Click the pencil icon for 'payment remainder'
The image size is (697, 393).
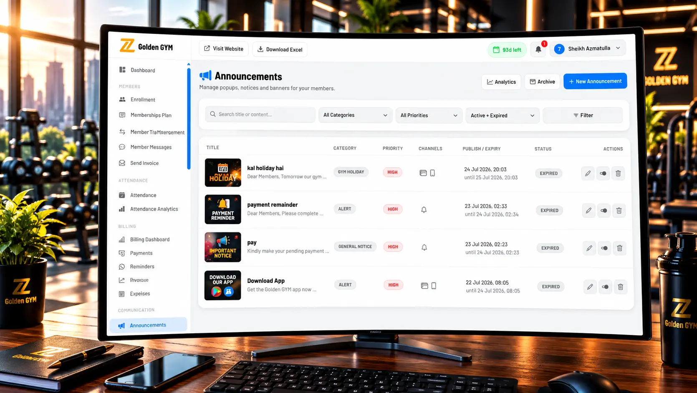(588, 210)
